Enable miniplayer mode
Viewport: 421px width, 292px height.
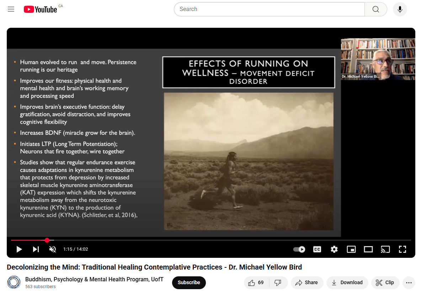[x=351, y=249]
